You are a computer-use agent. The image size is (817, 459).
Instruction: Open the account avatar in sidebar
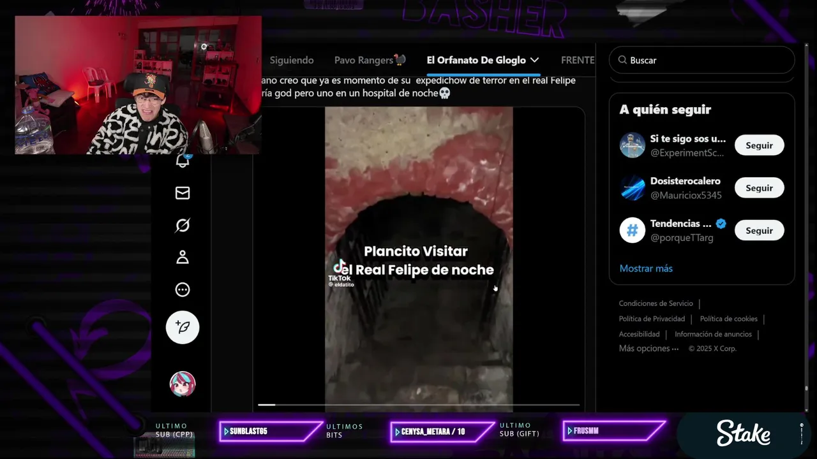tap(183, 384)
